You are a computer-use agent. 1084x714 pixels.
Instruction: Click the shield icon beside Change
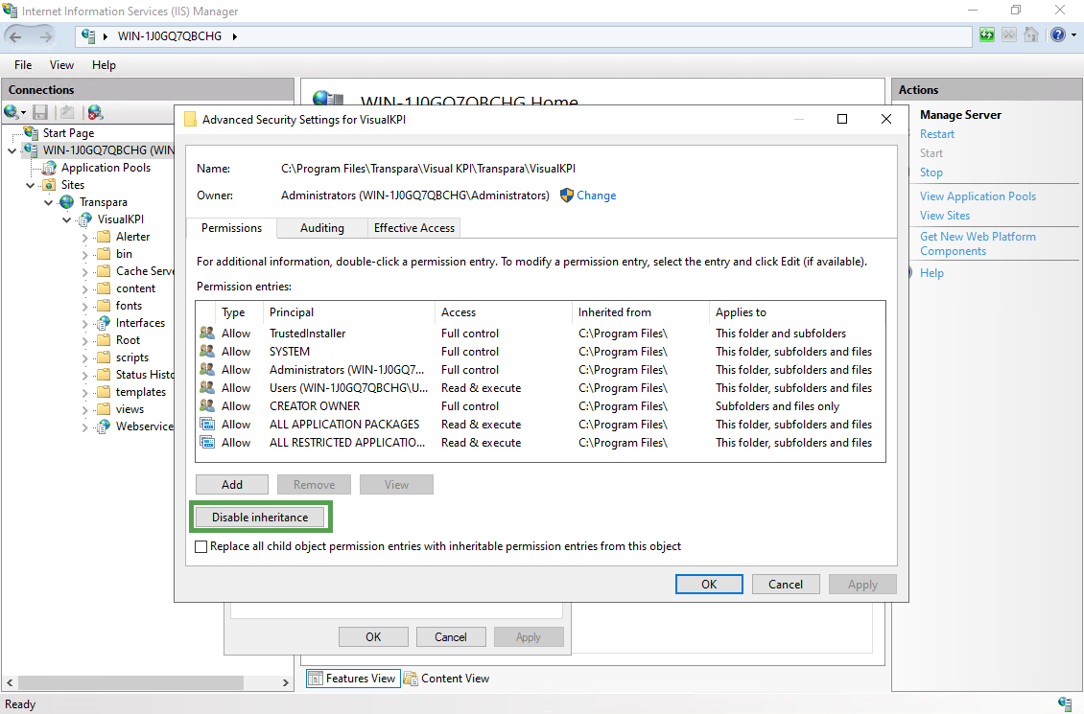(x=567, y=196)
